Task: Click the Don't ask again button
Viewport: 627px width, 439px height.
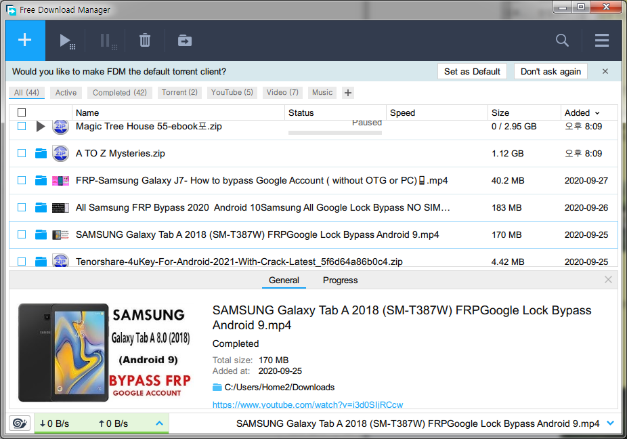Action: coord(550,71)
